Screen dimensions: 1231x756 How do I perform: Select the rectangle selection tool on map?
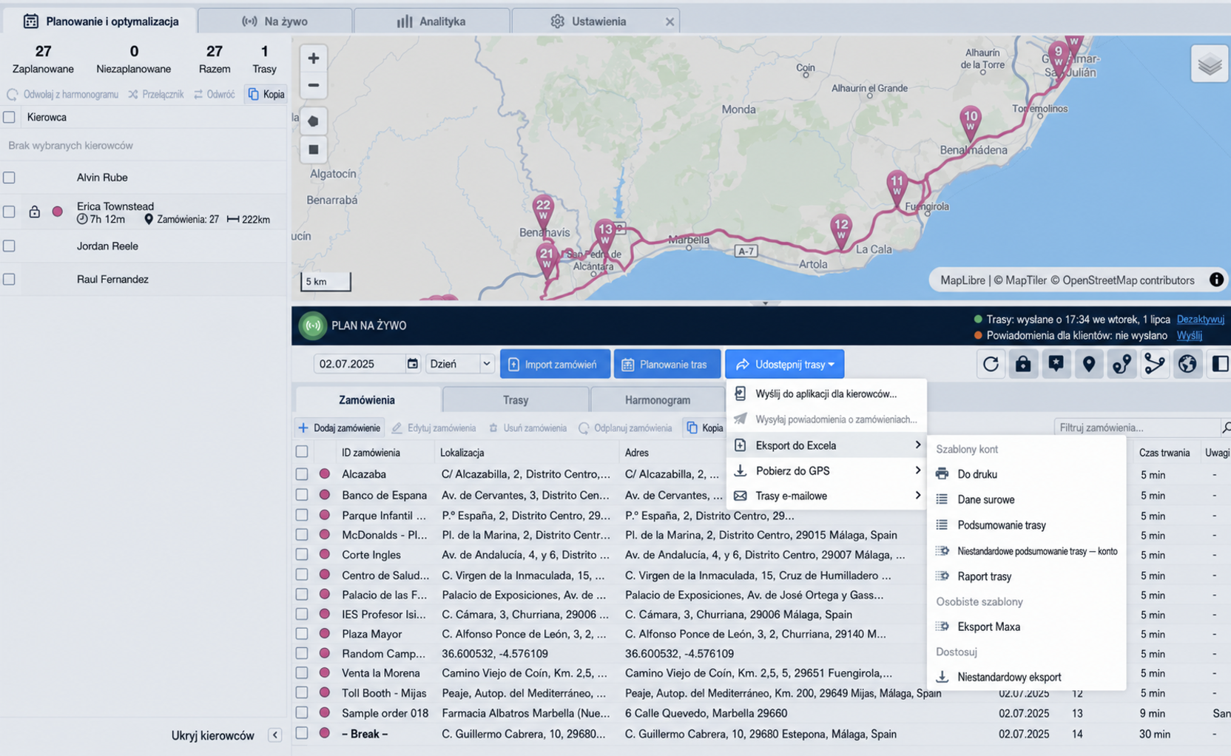tap(314, 149)
